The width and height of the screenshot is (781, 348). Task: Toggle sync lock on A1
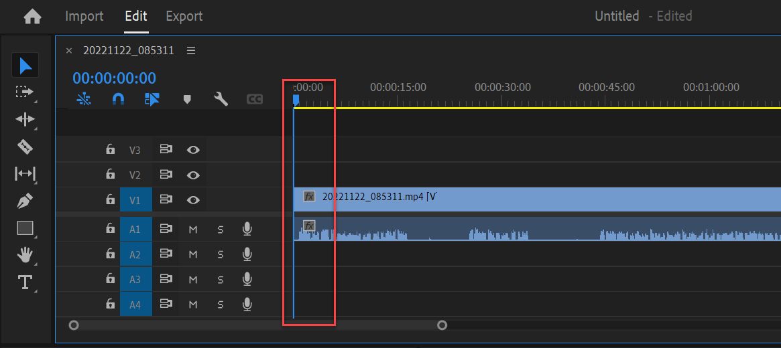(166, 229)
